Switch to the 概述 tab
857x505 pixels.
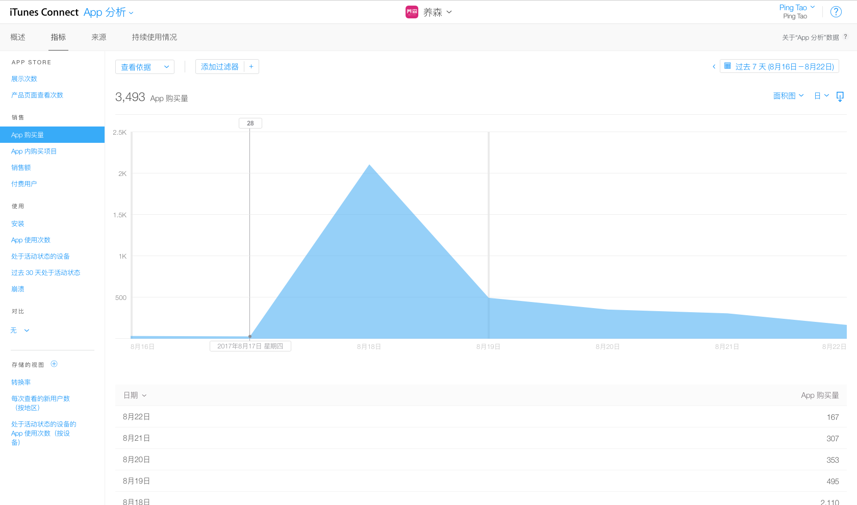click(x=18, y=37)
